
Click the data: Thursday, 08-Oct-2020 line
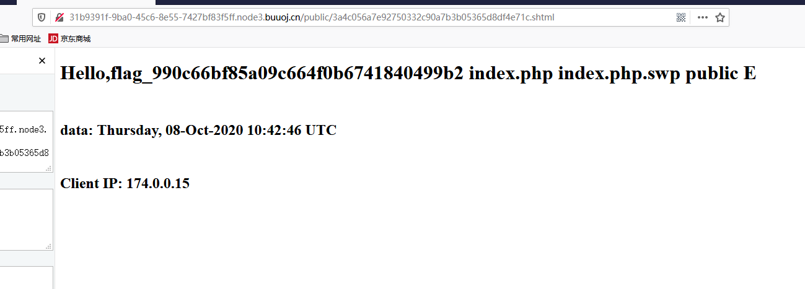[x=198, y=131]
